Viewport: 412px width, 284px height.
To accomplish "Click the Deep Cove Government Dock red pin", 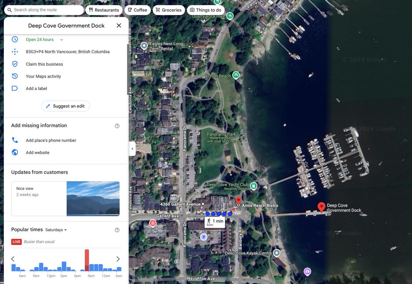I will [321, 207].
